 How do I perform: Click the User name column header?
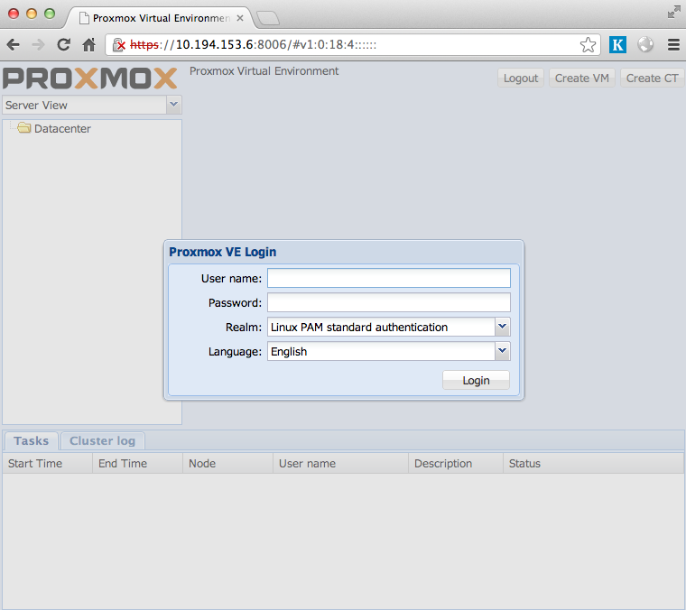340,464
